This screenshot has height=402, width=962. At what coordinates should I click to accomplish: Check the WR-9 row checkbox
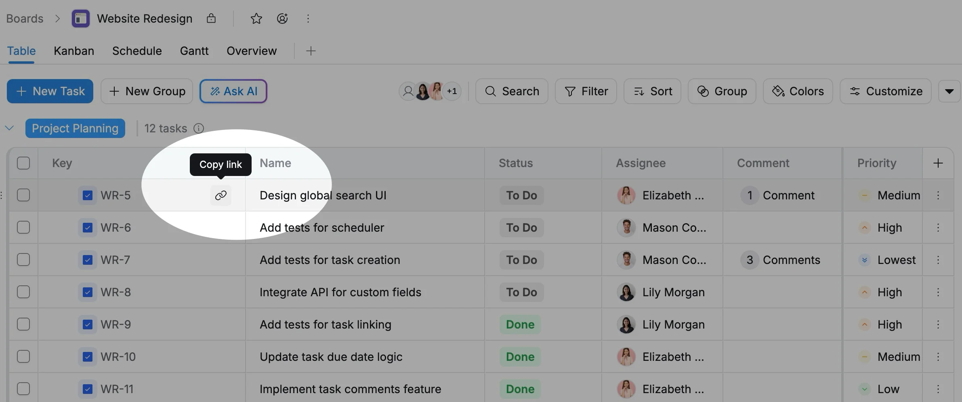click(x=23, y=324)
